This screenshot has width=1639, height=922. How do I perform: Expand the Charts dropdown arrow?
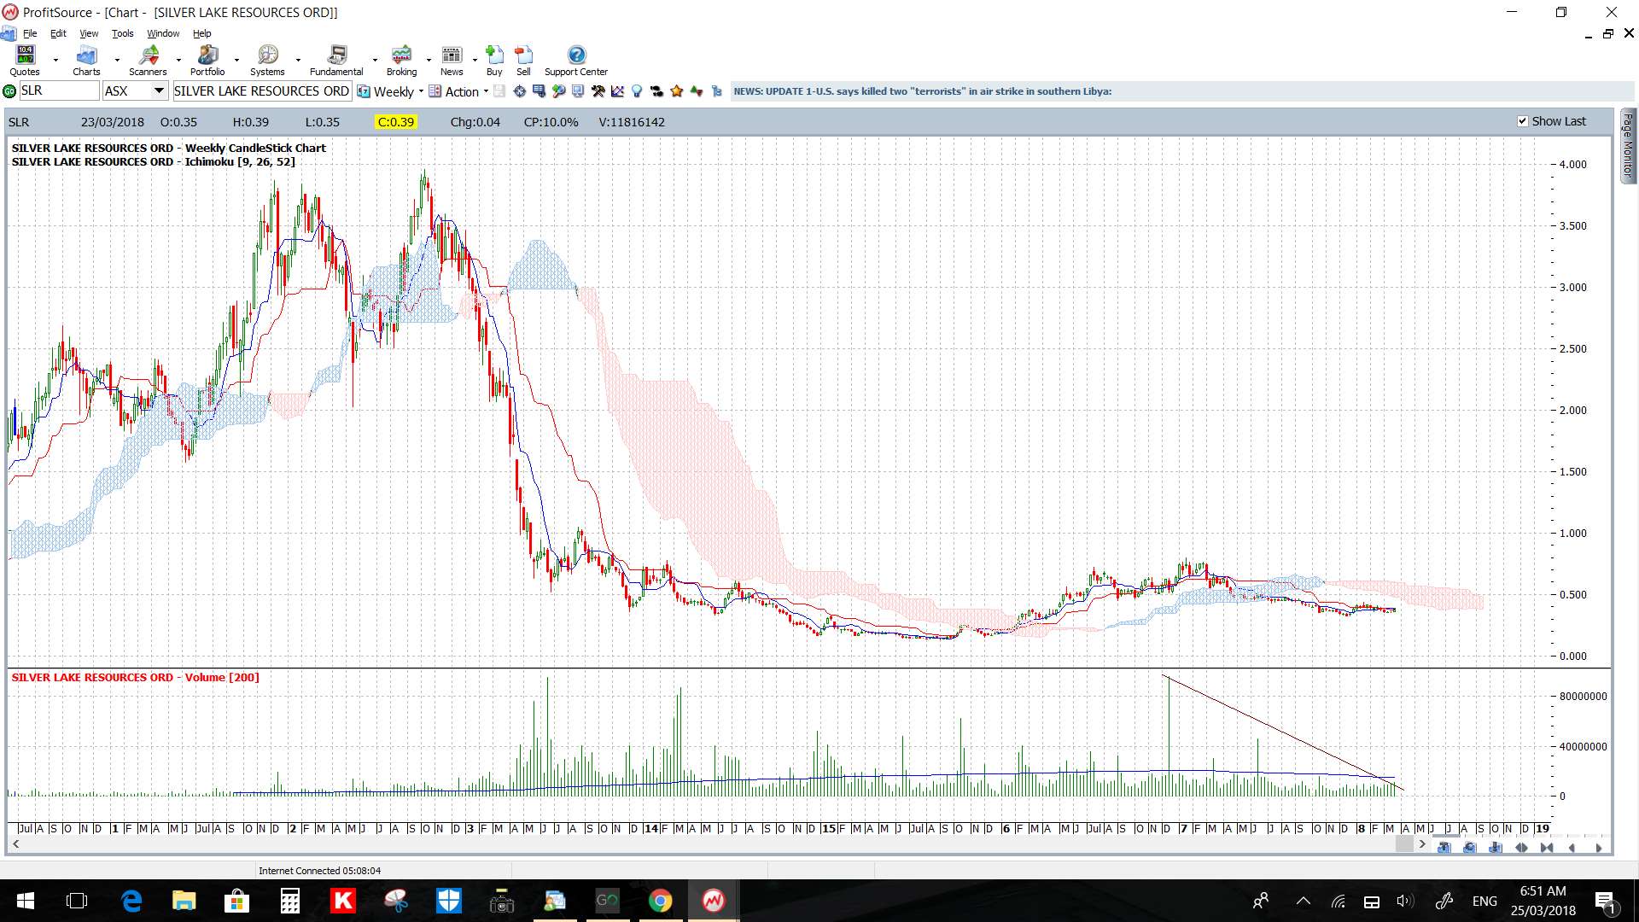[117, 61]
